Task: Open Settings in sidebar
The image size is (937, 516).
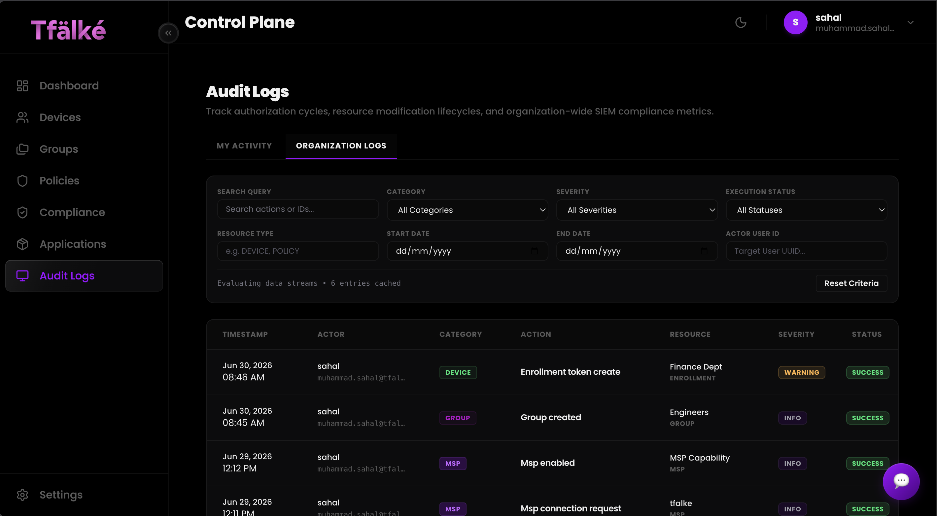Action: tap(84, 495)
